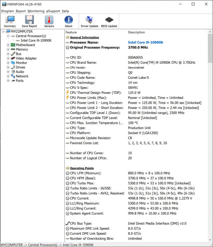Viewport: 213px width, 247px height.
Task: Click the Monitor tree icon
Action: pyautogui.click(x=13, y=63)
